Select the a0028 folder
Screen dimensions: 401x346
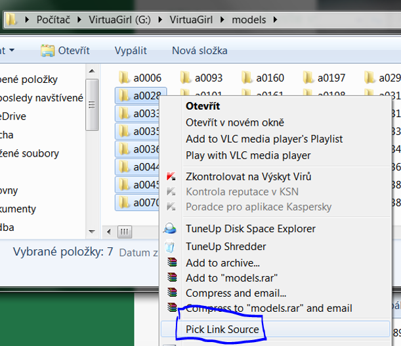pyautogui.click(x=141, y=95)
